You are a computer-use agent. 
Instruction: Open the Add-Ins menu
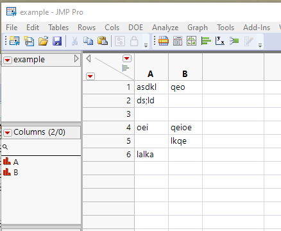click(x=257, y=28)
